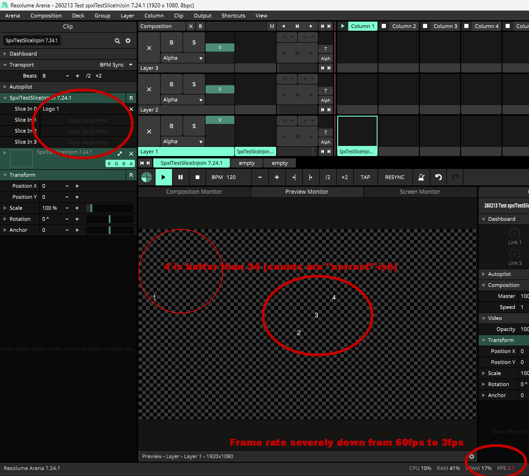The image size is (529, 476).
Task: Click the metronome icon in the BPM toolbar
Action: pyautogui.click(x=421, y=177)
